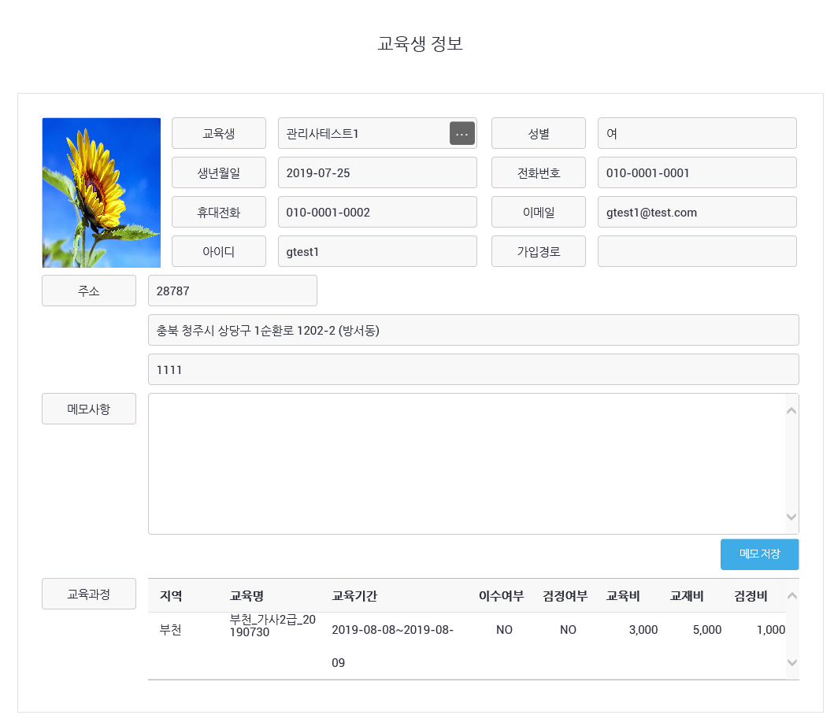Screen dimensions: 834x726
Task: Click the 교육생 label button
Action: [x=219, y=134]
